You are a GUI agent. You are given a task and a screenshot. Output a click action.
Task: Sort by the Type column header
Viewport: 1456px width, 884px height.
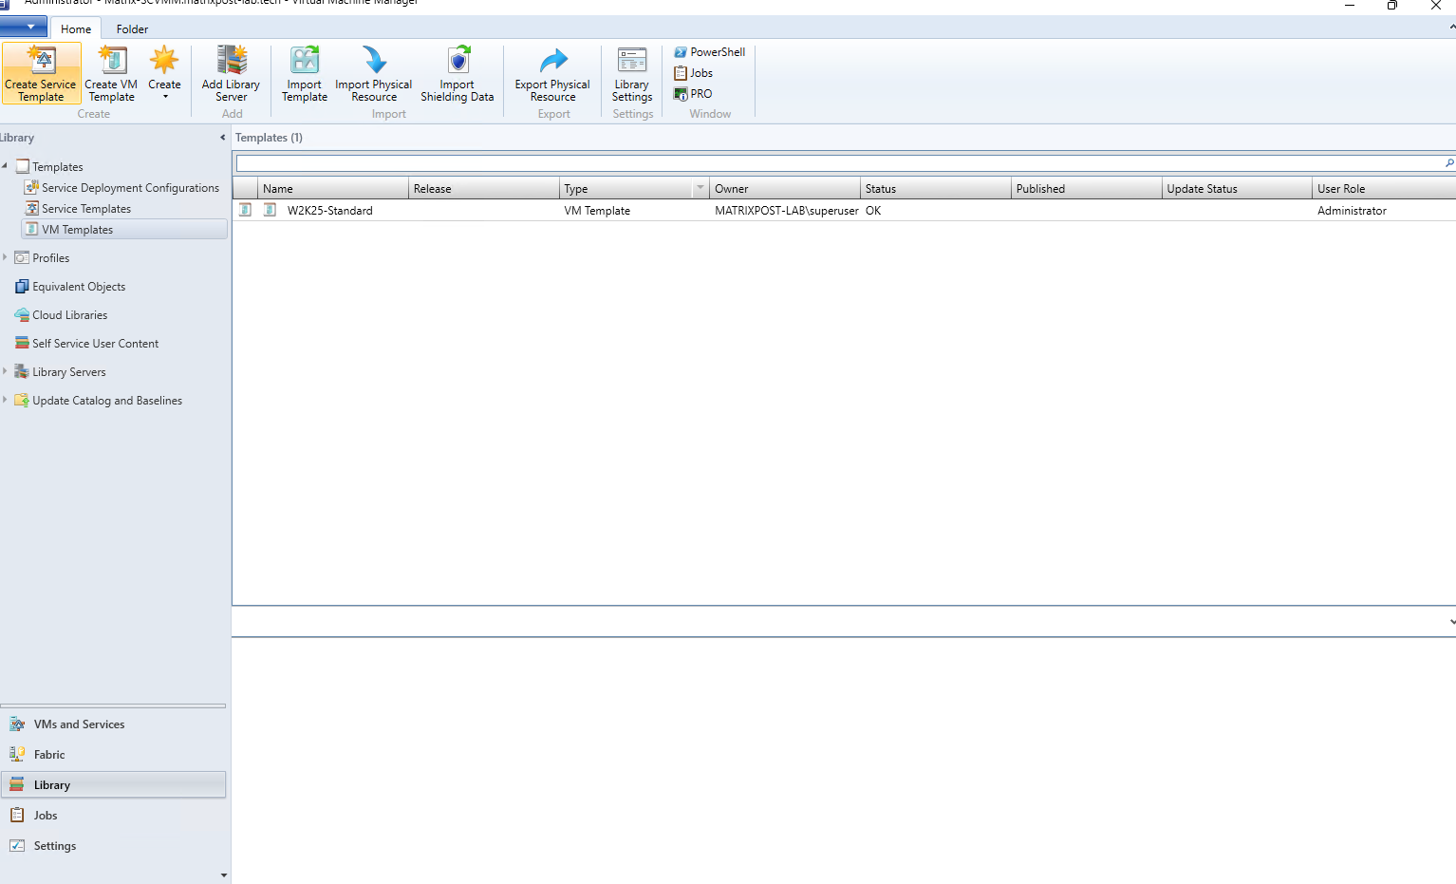click(x=626, y=189)
